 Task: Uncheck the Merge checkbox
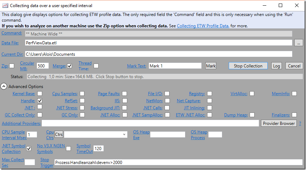[x=69, y=66]
